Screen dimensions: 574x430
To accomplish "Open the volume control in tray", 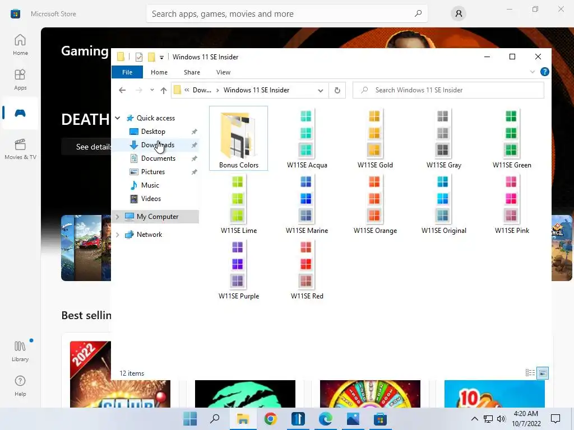I will [501, 419].
